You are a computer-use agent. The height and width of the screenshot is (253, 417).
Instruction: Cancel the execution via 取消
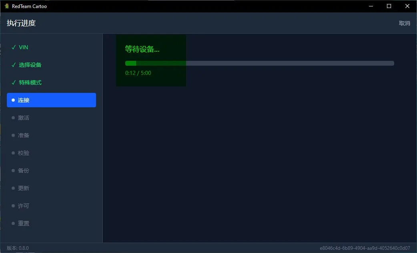(404, 23)
